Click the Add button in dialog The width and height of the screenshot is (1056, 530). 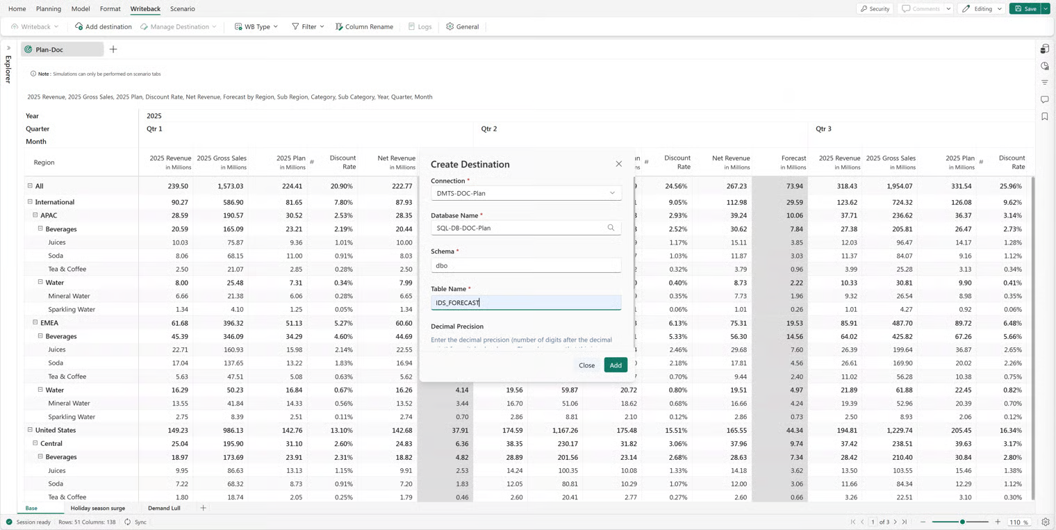click(615, 365)
